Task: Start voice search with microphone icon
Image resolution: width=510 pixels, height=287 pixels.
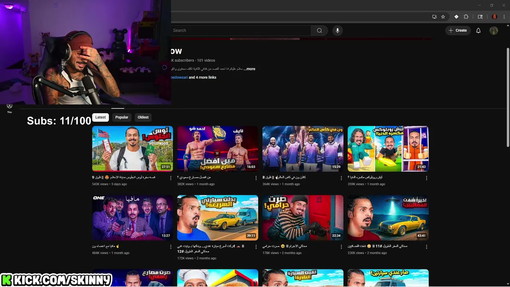Action: coord(337,30)
